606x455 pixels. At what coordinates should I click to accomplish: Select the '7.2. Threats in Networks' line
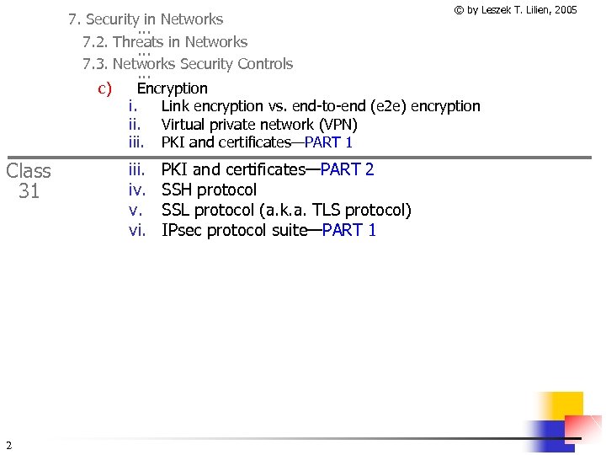click(165, 41)
